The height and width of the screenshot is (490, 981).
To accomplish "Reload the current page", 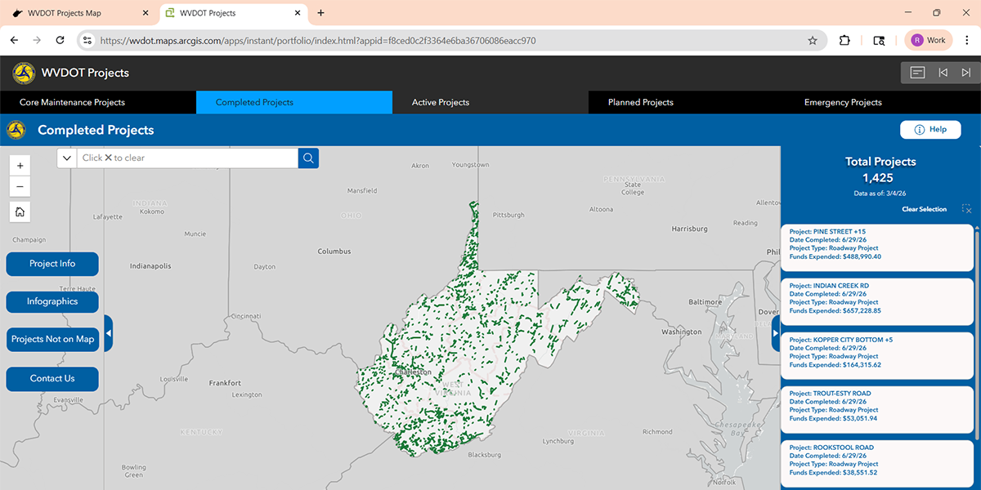I will pyautogui.click(x=60, y=40).
